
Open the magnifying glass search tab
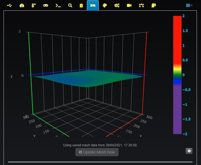(70, 5)
